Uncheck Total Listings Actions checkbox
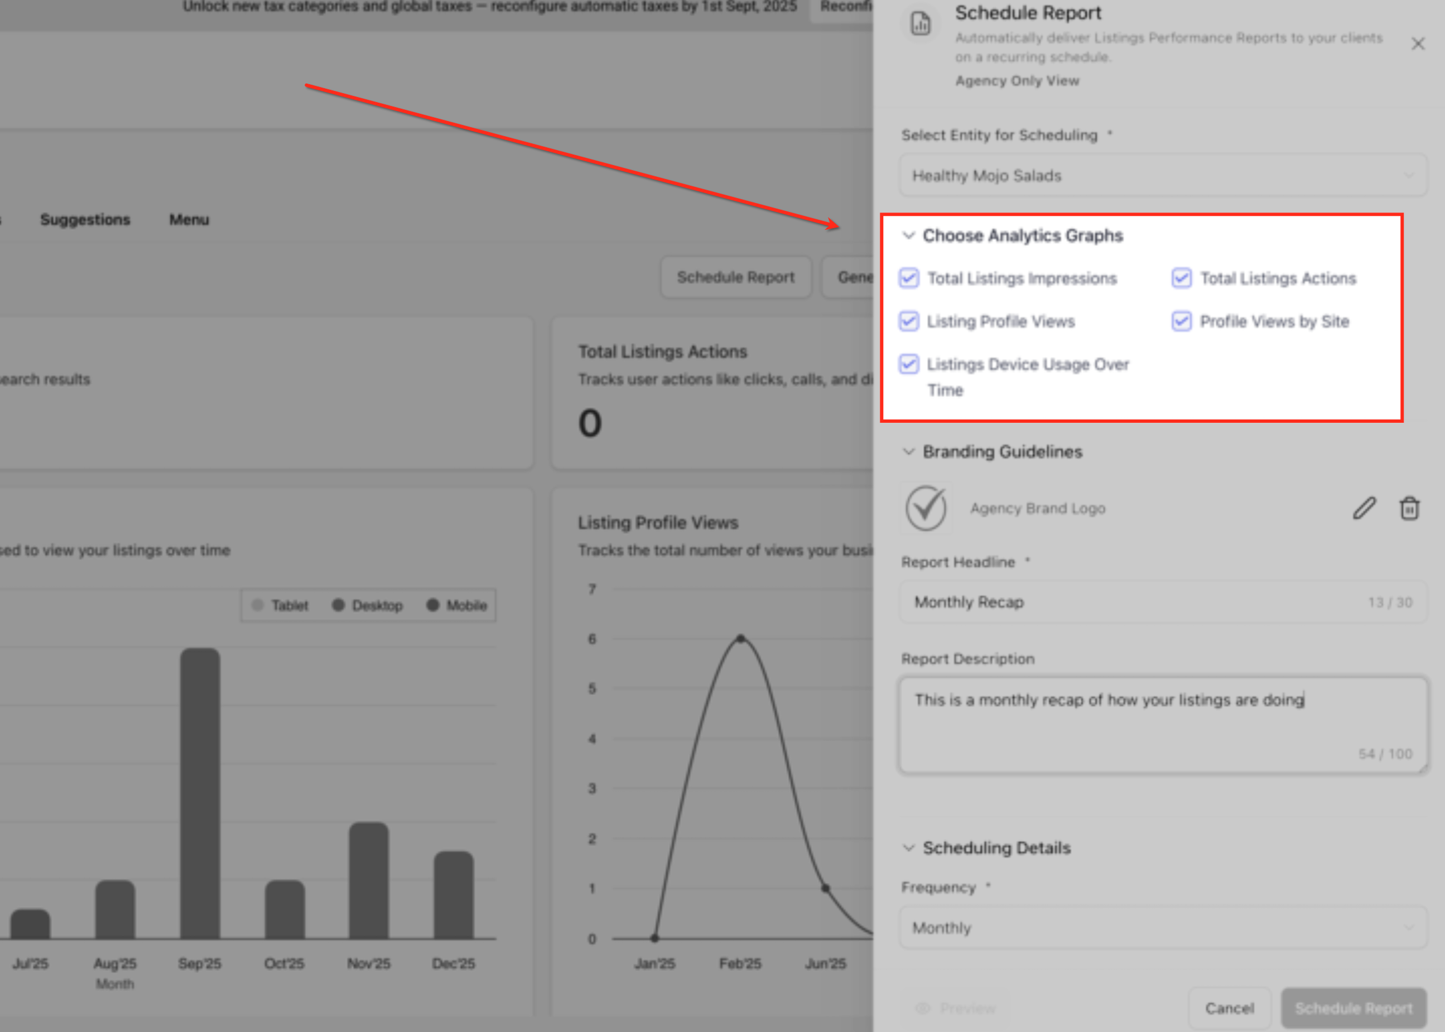The image size is (1445, 1032). click(1181, 278)
